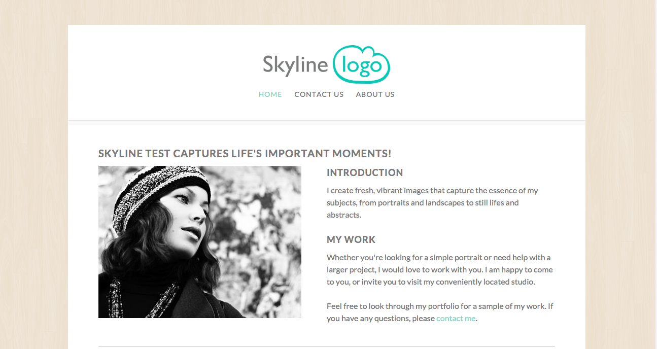The image size is (657, 349).
Task: Open the ABOUT US menu item
Action: tap(375, 94)
